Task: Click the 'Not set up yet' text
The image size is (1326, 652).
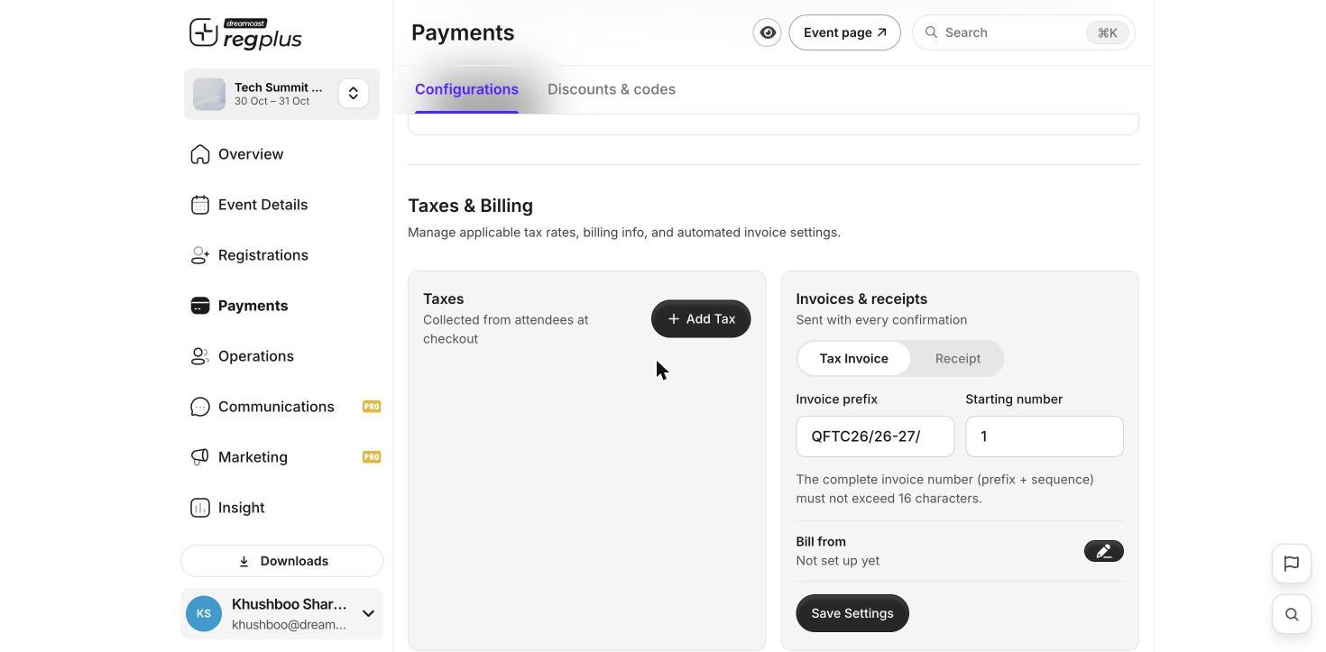Action: [x=838, y=561]
